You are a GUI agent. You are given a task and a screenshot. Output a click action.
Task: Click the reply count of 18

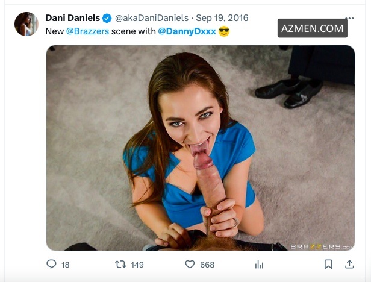[x=65, y=265]
